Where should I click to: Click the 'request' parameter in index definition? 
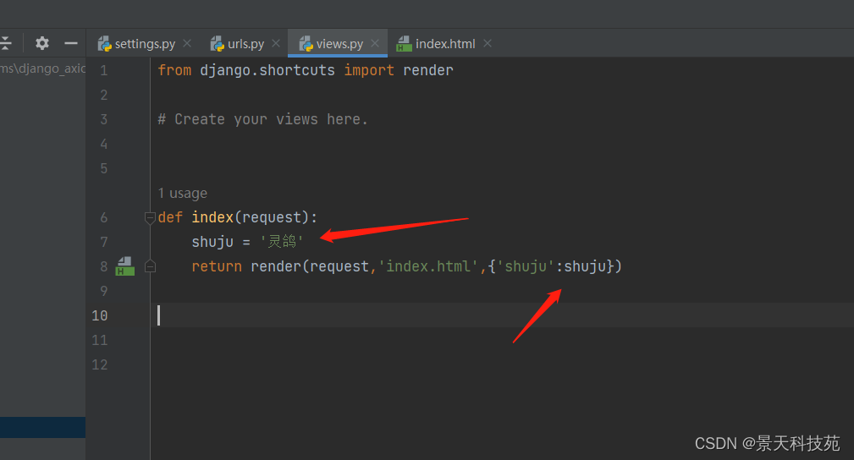(x=271, y=218)
